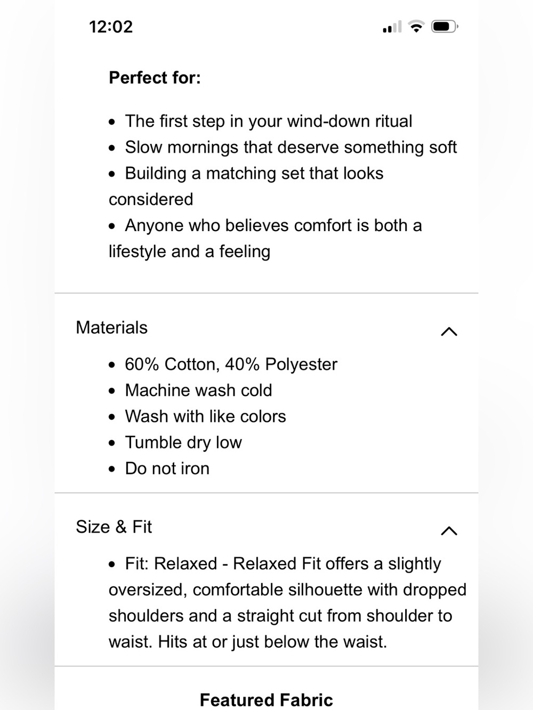Select the Perfect for: heading
The width and height of the screenshot is (533, 710).
155,78
